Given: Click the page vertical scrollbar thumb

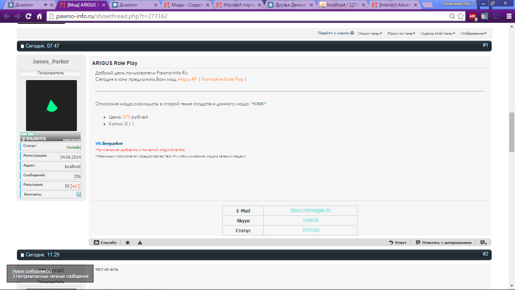Looking at the screenshot, I should pos(512,132).
